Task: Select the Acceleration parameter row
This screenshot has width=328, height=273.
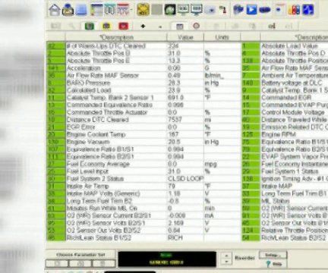Action: [x=143, y=68]
